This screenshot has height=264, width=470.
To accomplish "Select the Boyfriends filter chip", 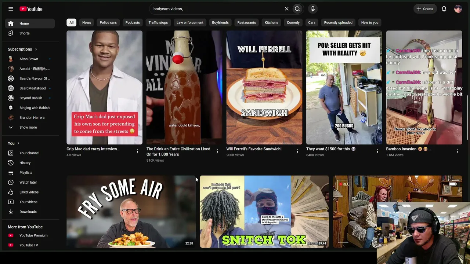I will point(220,22).
